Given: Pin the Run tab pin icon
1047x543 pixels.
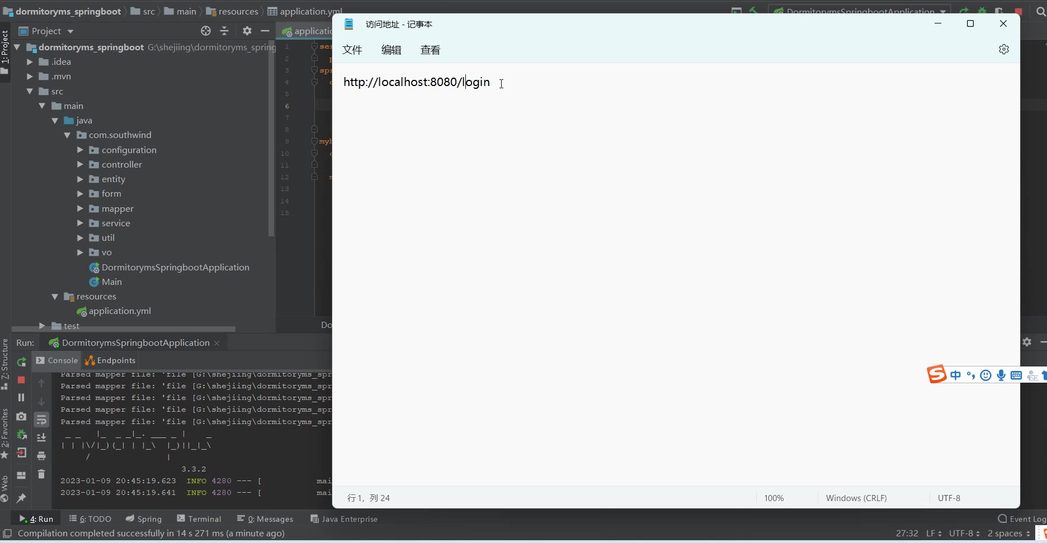Looking at the screenshot, I should point(21,498).
